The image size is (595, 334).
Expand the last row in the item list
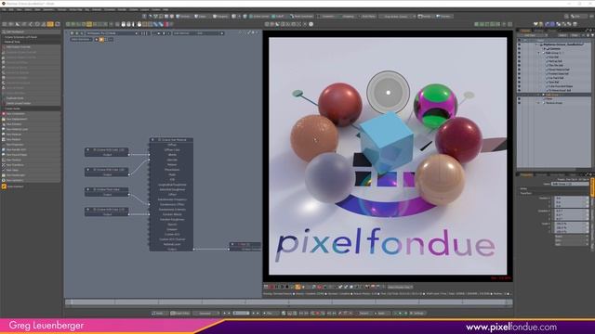(x=539, y=103)
